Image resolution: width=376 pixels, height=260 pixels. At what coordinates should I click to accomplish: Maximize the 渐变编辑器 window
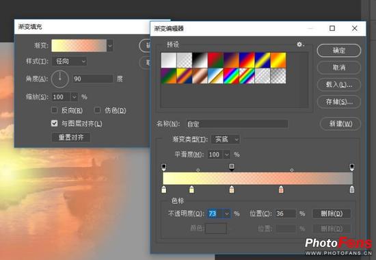(332, 28)
